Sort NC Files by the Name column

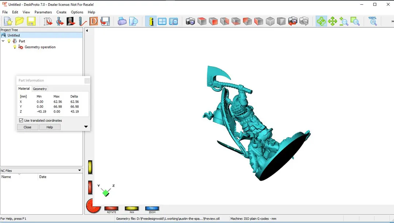19,177
